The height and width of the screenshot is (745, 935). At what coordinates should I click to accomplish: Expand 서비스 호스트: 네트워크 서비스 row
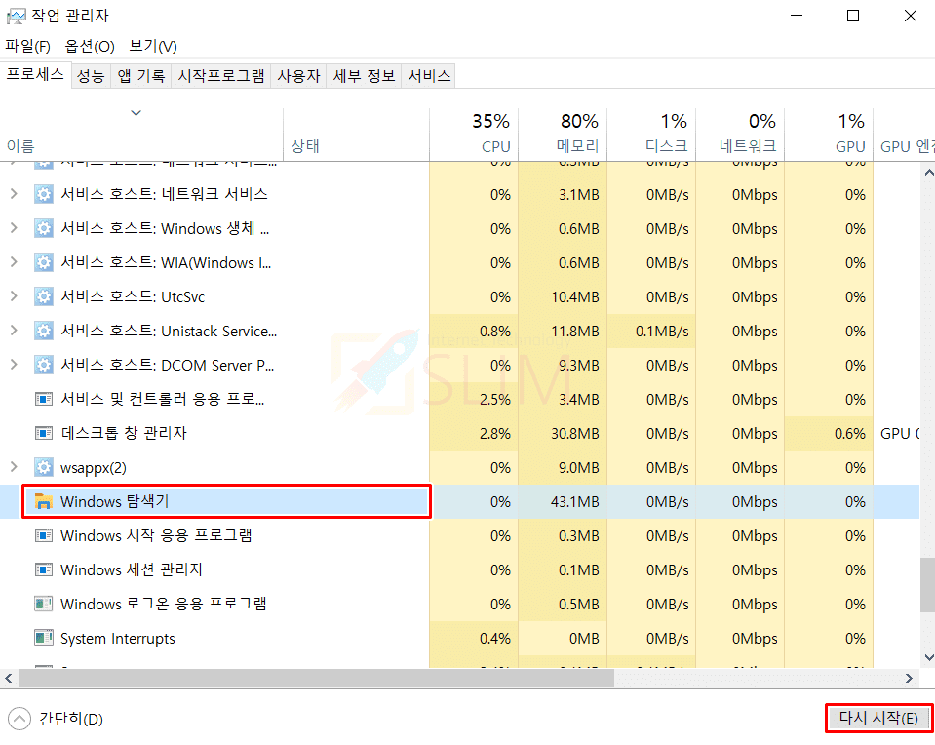pyautogui.click(x=14, y=194)
